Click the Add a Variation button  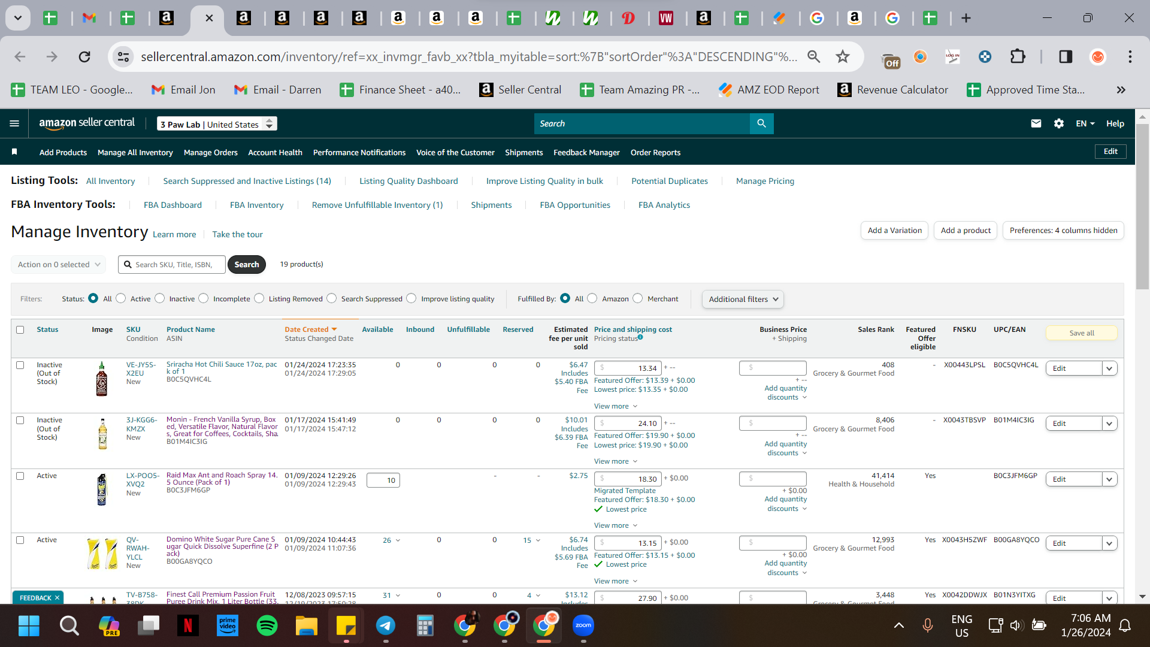895,231
